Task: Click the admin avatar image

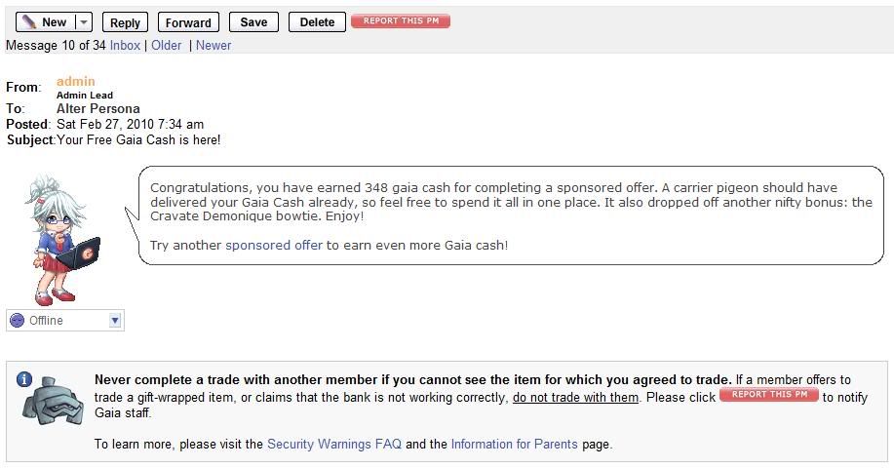Action: point(62,241)
